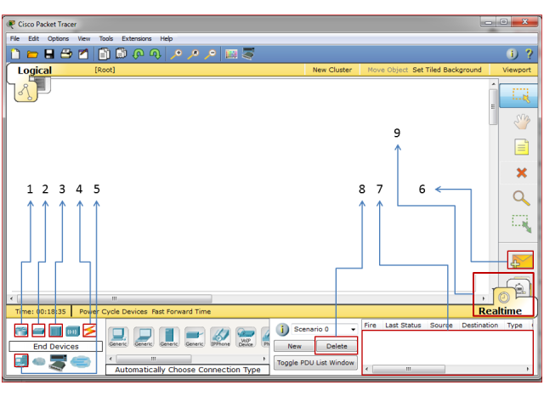
Task: Pick the Generic printer device
Action: click(195, 337)
